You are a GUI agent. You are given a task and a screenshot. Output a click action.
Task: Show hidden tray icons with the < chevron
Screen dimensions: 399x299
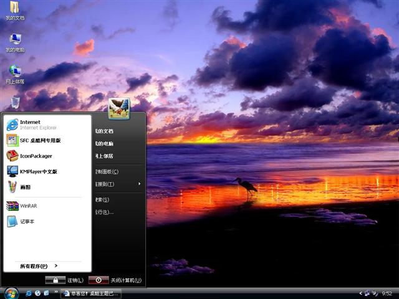[x=360, y=293]
